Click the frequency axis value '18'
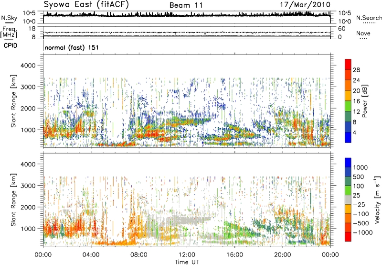The image size is (382, 265). coord(32,29)
